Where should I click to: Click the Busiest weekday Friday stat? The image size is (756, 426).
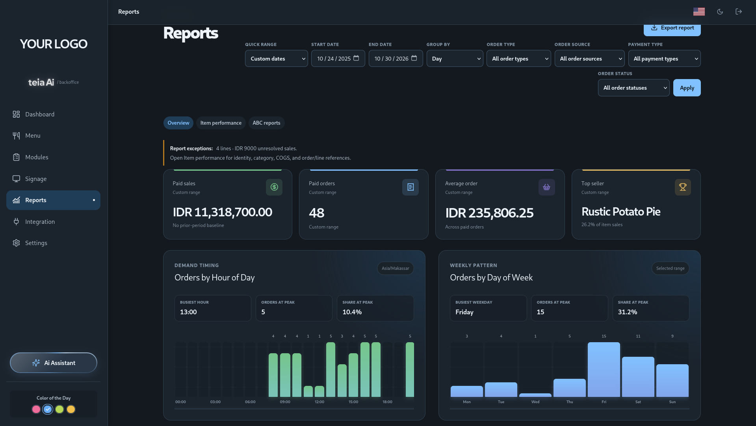(x=488, y=308)
